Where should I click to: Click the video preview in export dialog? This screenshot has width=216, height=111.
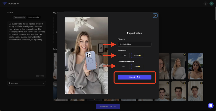pos(86,55)
